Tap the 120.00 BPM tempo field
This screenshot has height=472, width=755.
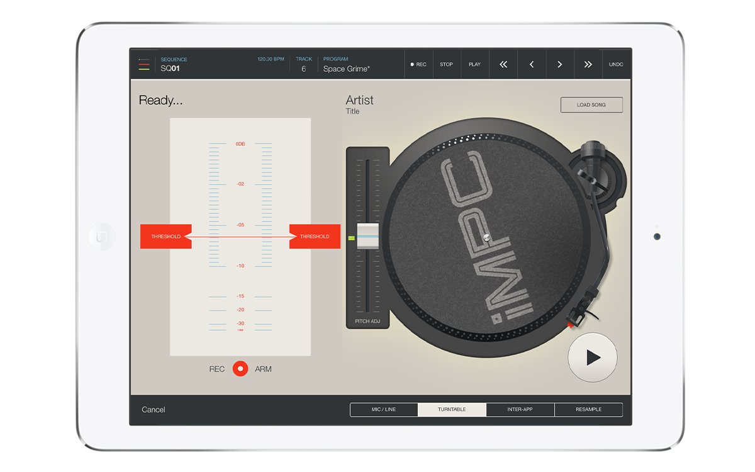271,59
